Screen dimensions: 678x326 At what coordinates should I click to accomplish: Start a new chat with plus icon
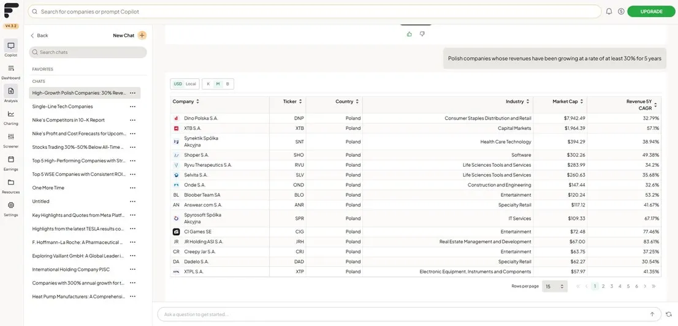tap(142, 36)
